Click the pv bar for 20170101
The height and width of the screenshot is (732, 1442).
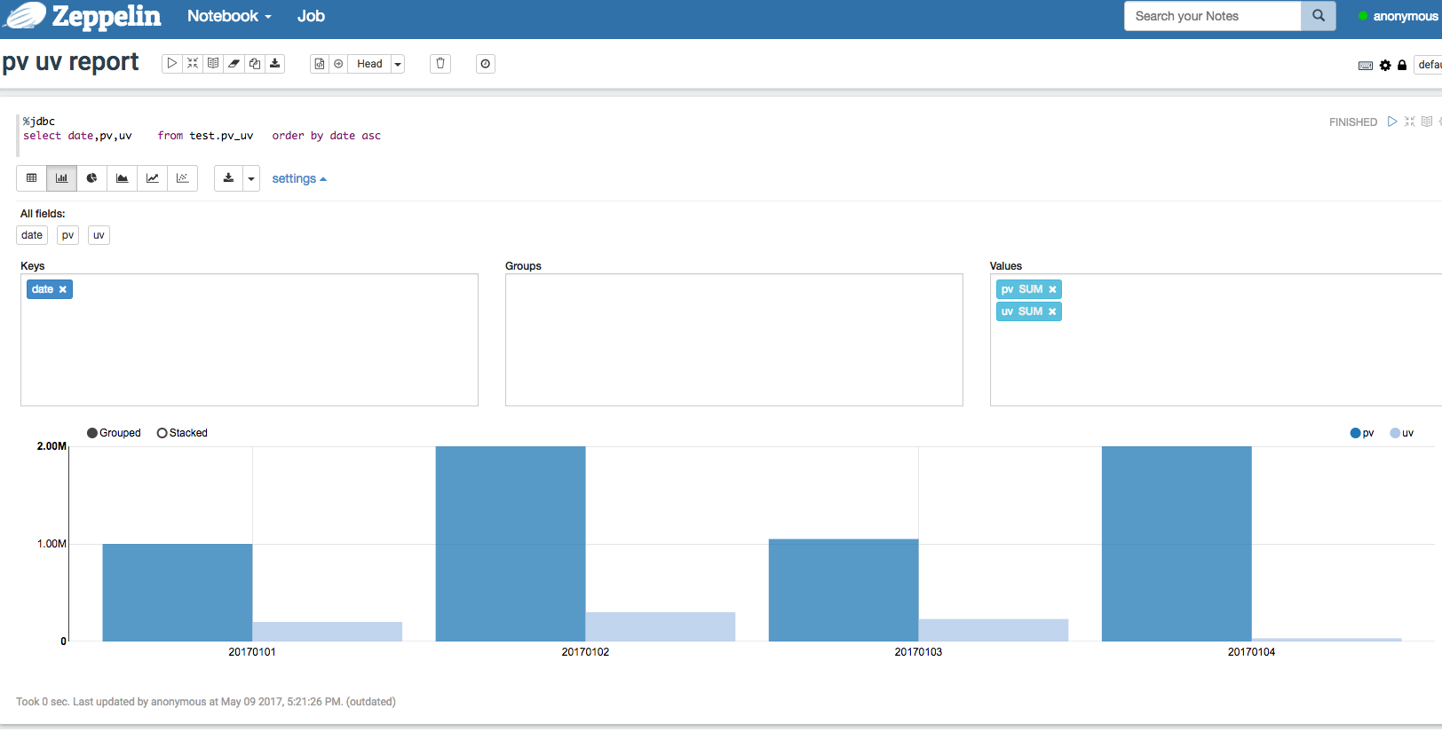[178, 593]
